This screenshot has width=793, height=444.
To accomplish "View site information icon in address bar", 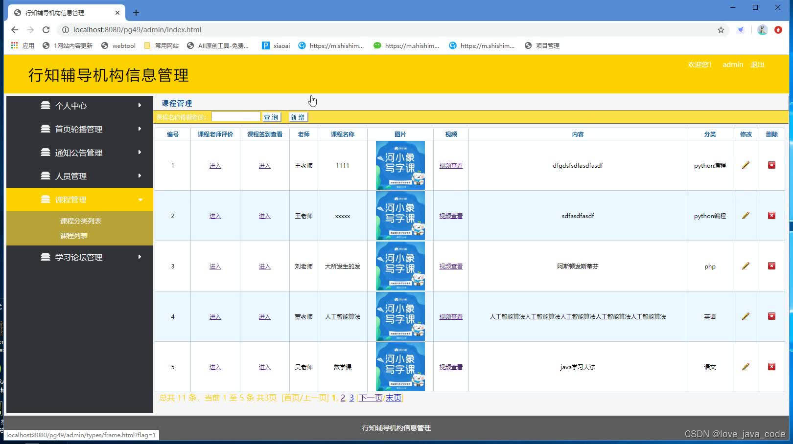I will [x=65, y=30].
